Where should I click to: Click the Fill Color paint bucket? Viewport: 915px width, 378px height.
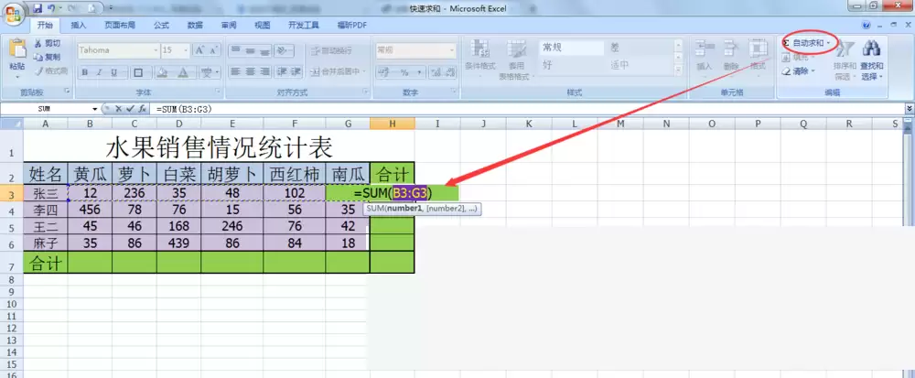tap(163, 73)
